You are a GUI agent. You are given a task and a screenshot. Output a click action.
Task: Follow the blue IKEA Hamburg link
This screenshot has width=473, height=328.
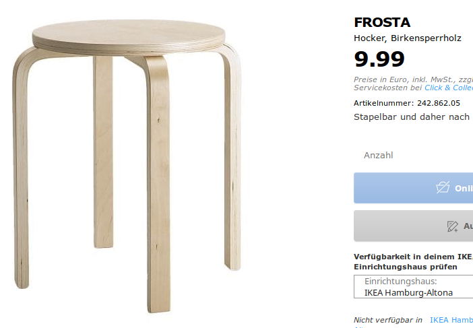(x=451, y=320)
